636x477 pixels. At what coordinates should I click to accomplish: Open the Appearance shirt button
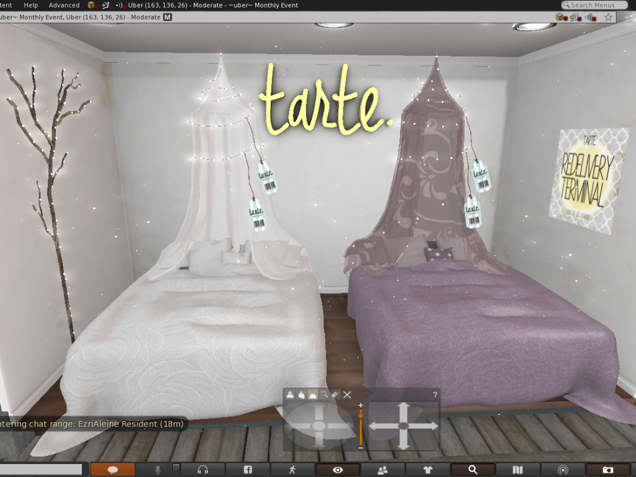click(x=428, y=470)
